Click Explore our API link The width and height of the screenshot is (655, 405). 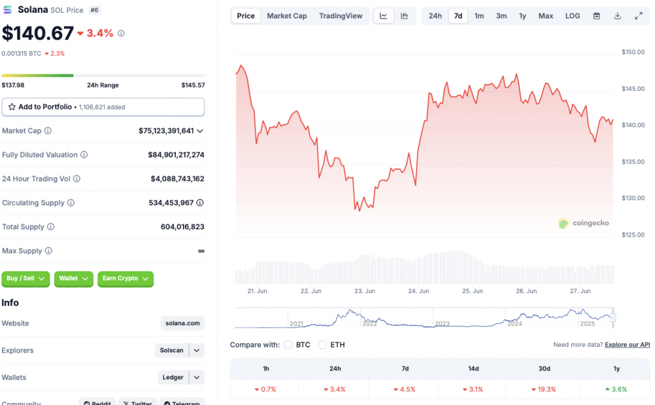pyautogui.click(x=627, y=345)
